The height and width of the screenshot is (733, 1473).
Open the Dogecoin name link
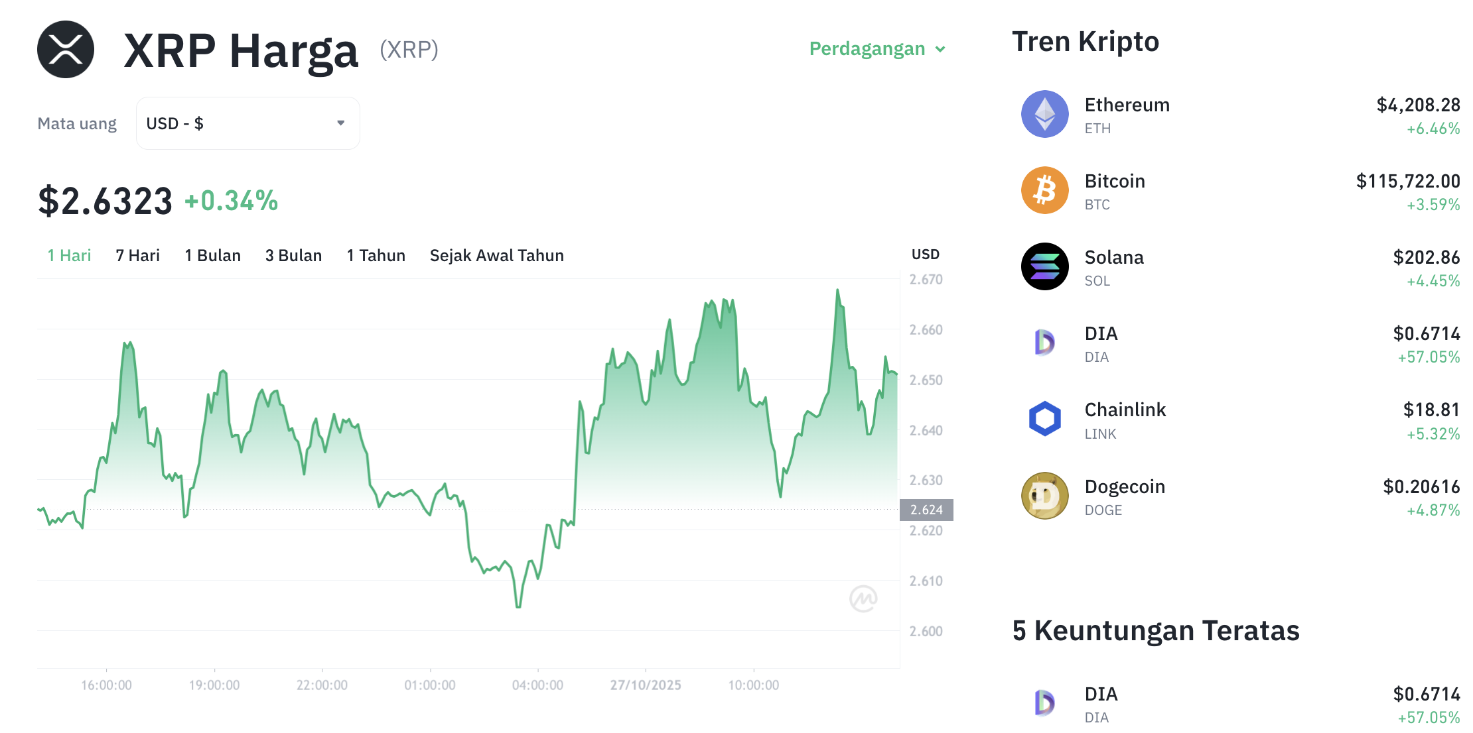pos(1125,487)
